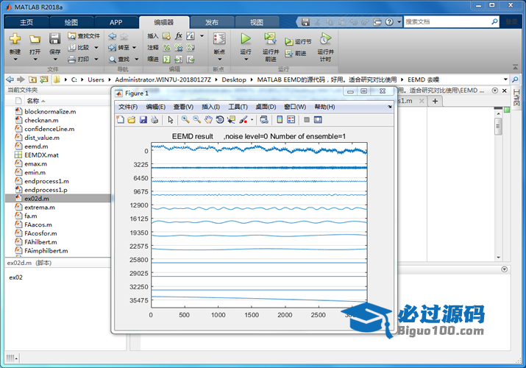Select the Pan hand tool
Viewport: 526px width, 368px height.
tap(209, 119)
